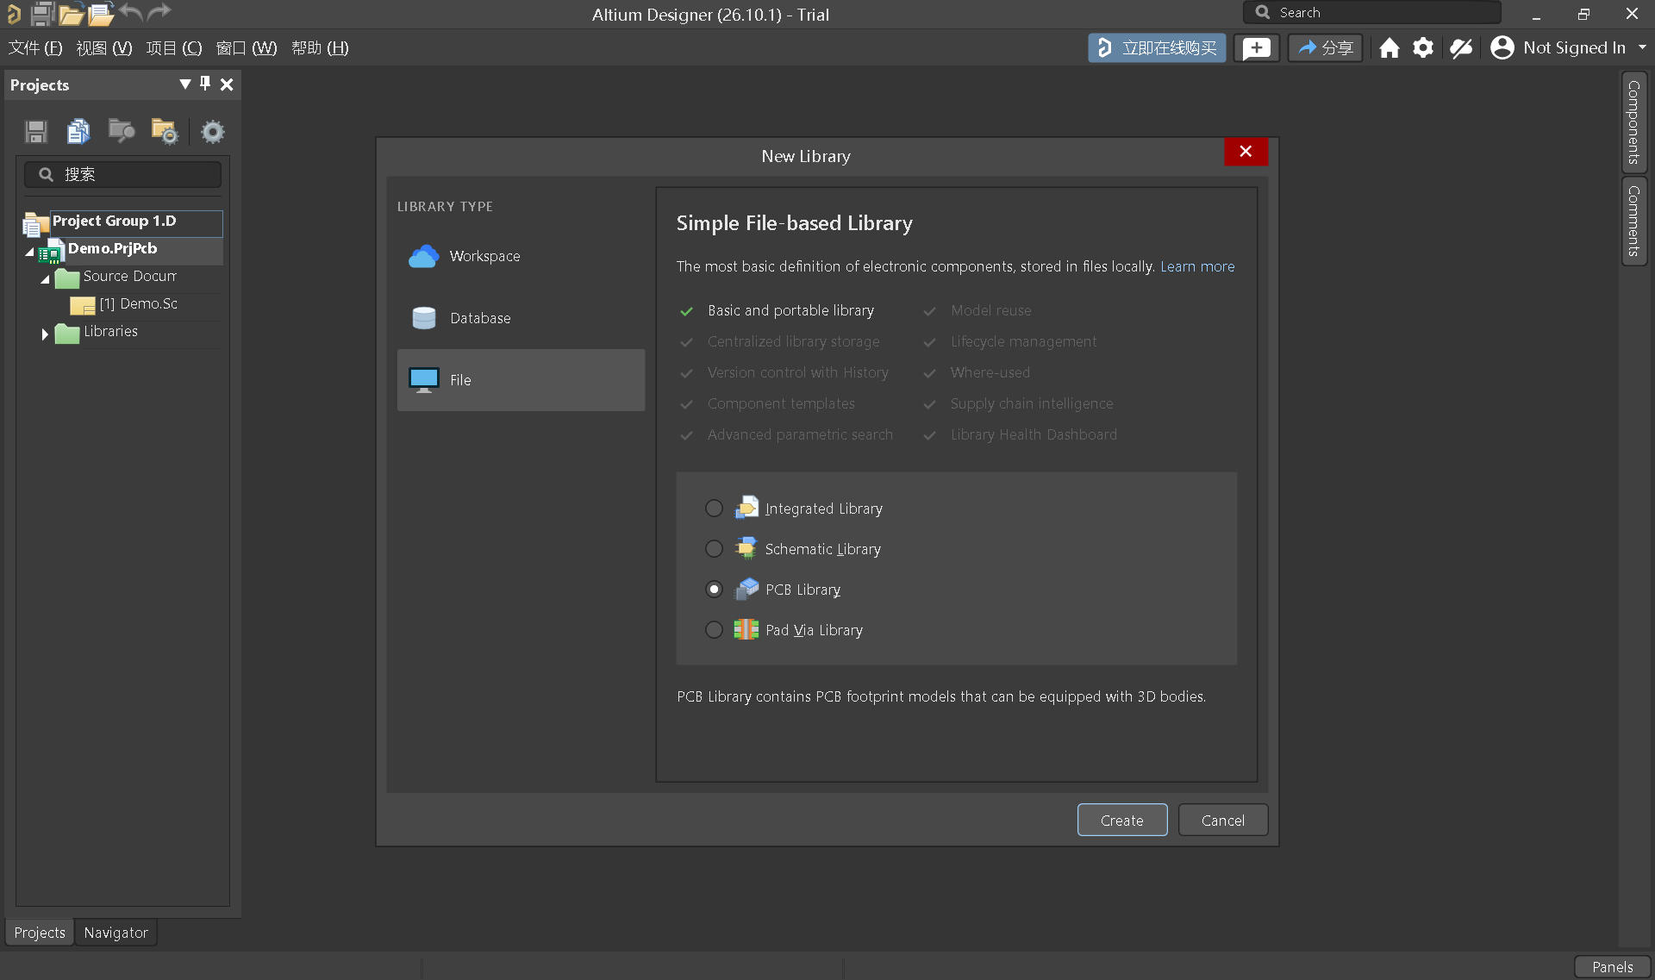Screen dimensions: 1655x980
Task: Expand the Libraries folder in tree
Action: (x=45, y=334)
